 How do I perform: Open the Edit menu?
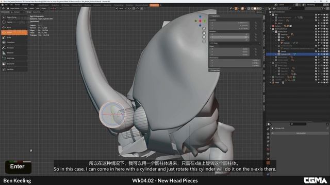click(x=11, y=5)
